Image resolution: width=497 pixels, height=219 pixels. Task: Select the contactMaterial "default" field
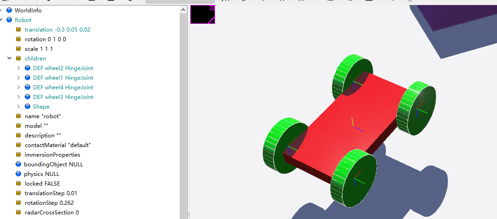tap(58, 145)
